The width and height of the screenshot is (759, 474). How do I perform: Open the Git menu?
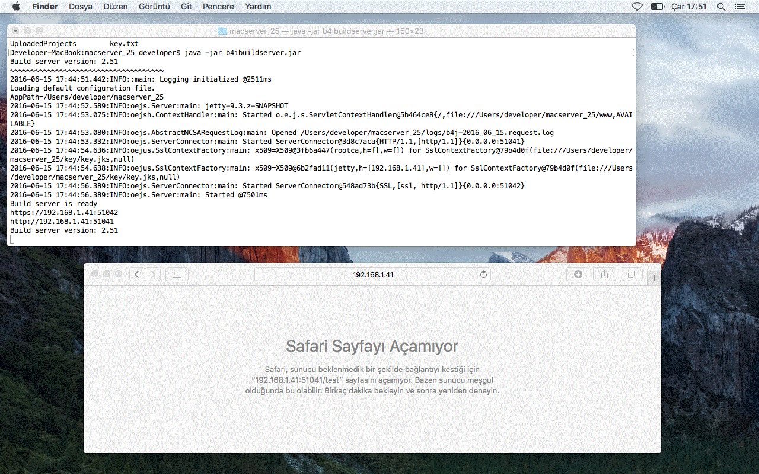pos(186,7)
